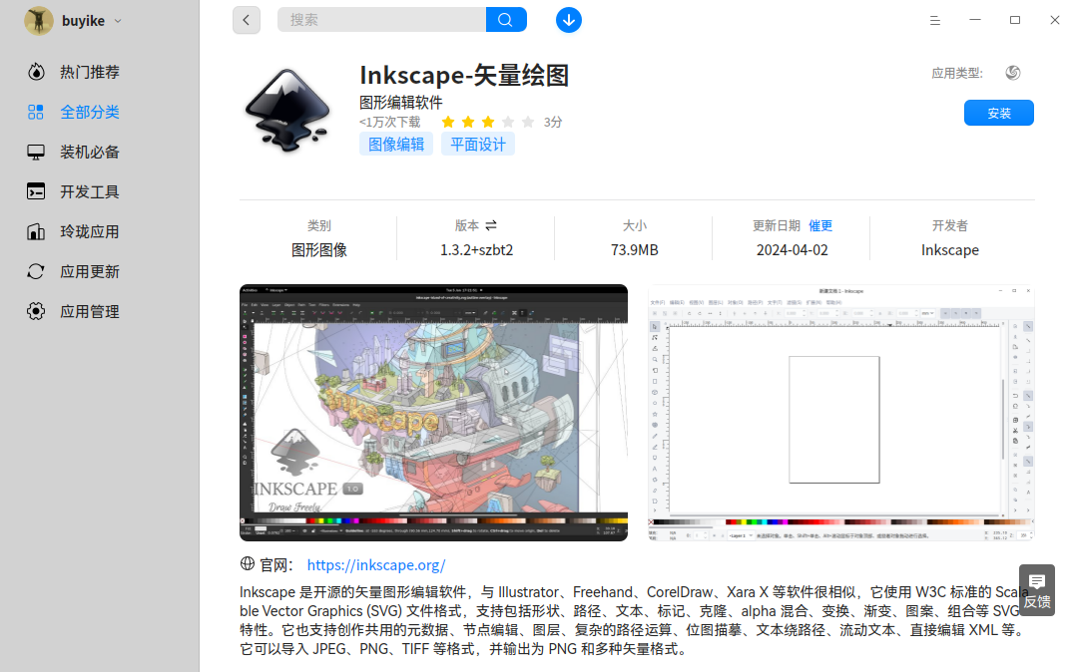Open 应用管理 page
Image resolution: width=1075 pixels, height=672 pixels.
click(x=90, y=312)
